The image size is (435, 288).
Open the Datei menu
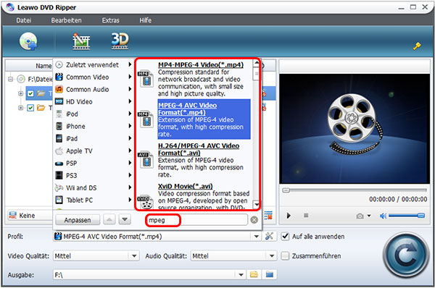(24, 20)
